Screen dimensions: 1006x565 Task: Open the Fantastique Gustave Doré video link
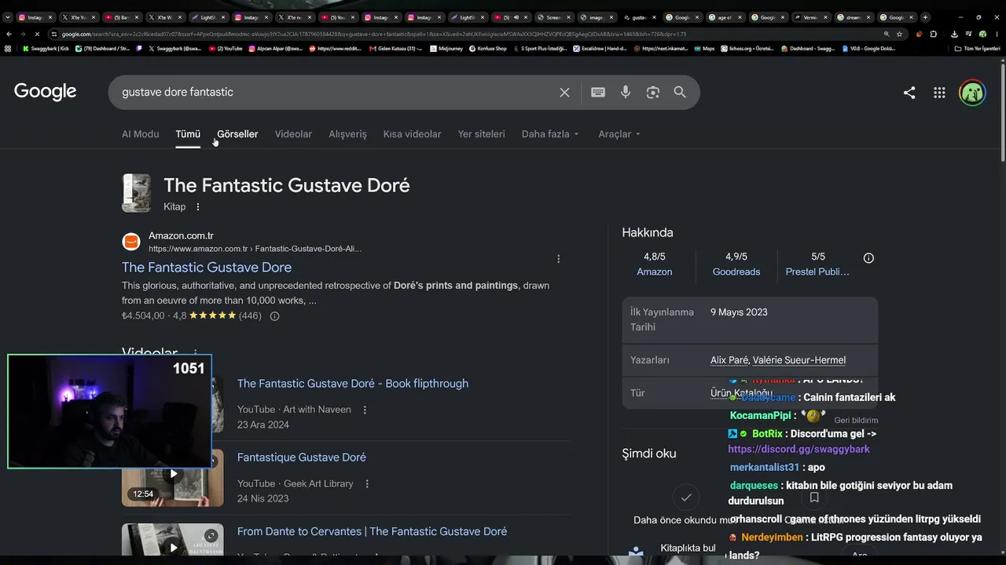[302, 457]
